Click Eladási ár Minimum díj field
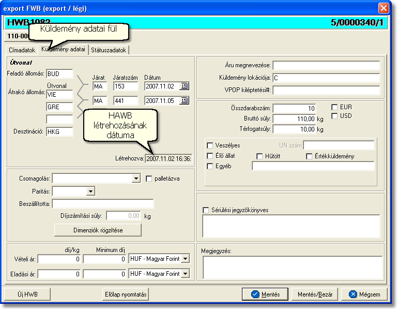This screenshot has height=310, width=398. (x=104, y=274)
